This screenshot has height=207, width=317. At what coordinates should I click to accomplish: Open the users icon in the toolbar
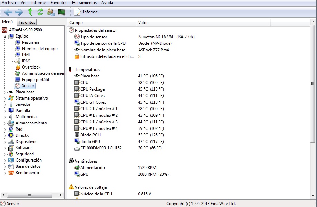(x=51, y=12)
